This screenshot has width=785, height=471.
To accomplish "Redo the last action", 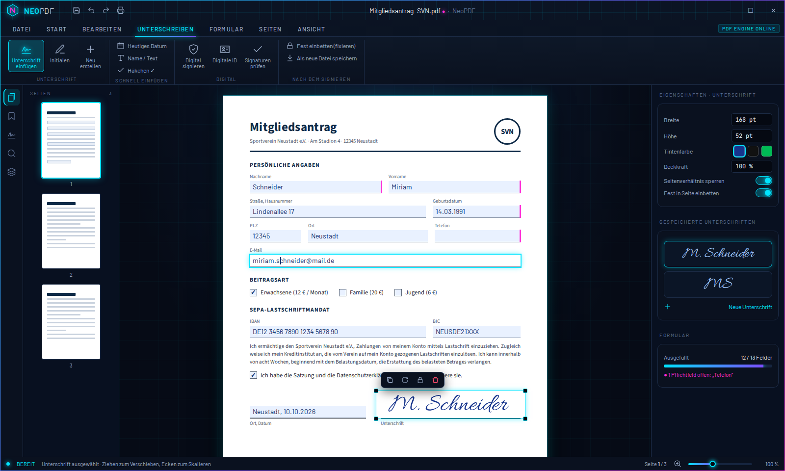I will tap(106, 10).
